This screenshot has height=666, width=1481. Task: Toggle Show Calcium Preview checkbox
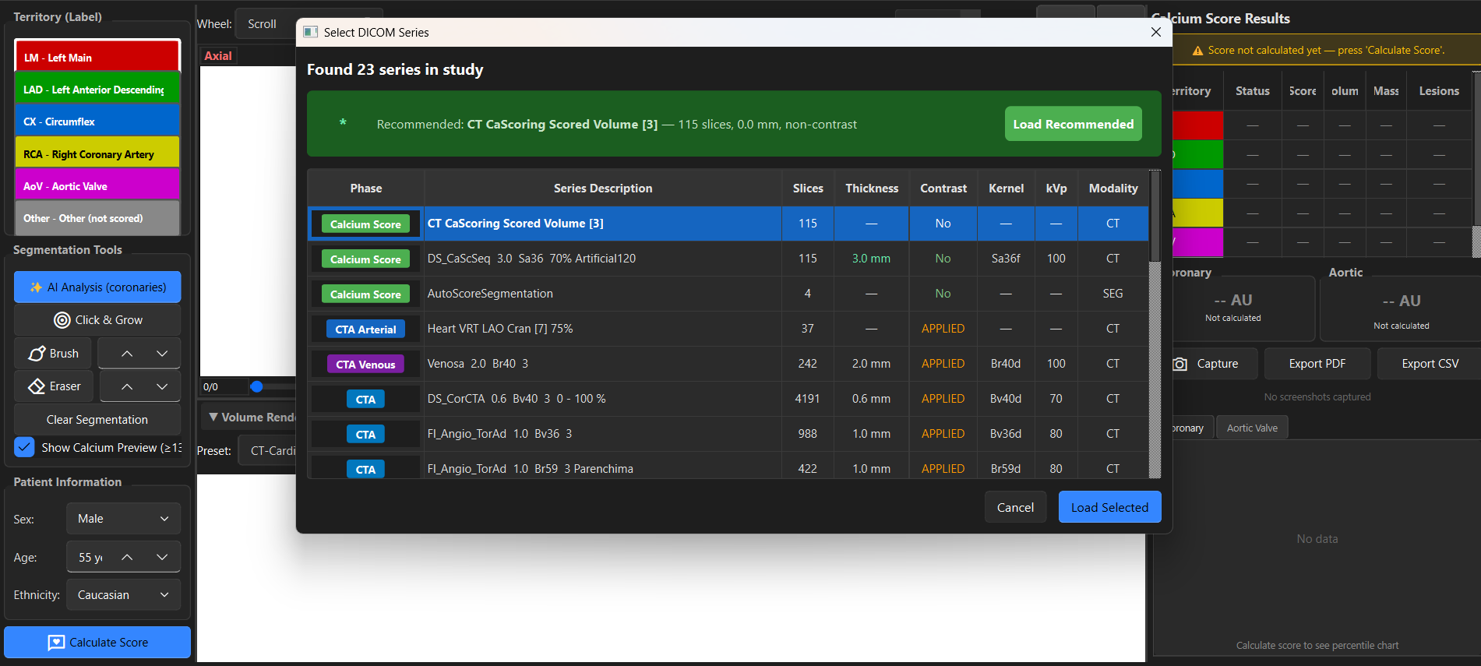pos(24,447)
